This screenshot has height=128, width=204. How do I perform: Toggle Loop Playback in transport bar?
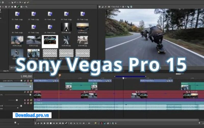click(39, 123)
